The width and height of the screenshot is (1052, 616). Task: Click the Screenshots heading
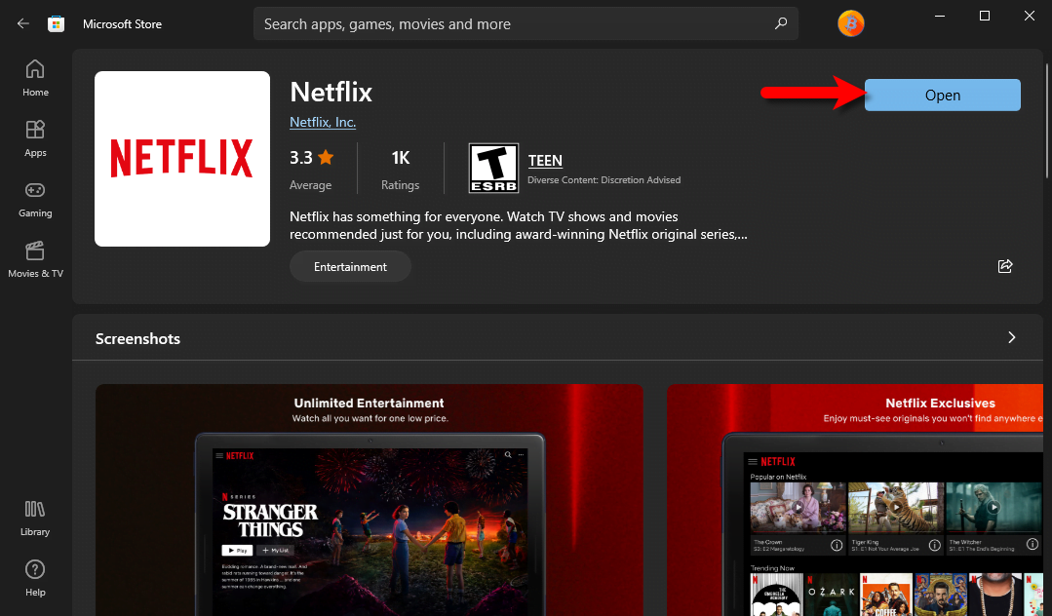click(x=137, y=339)
